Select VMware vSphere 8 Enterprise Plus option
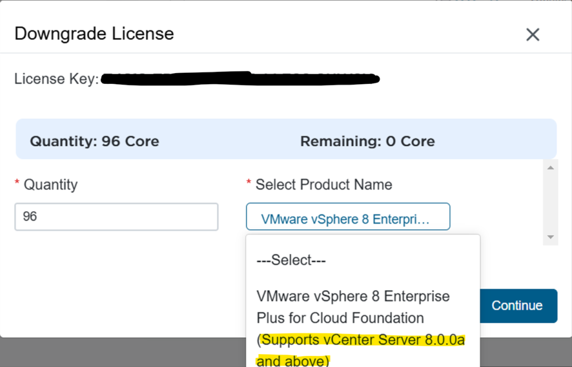572x367 pixels. pos(353,307)
